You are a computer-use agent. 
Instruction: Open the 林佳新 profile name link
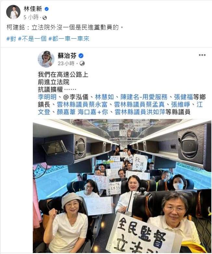[33, 9]
